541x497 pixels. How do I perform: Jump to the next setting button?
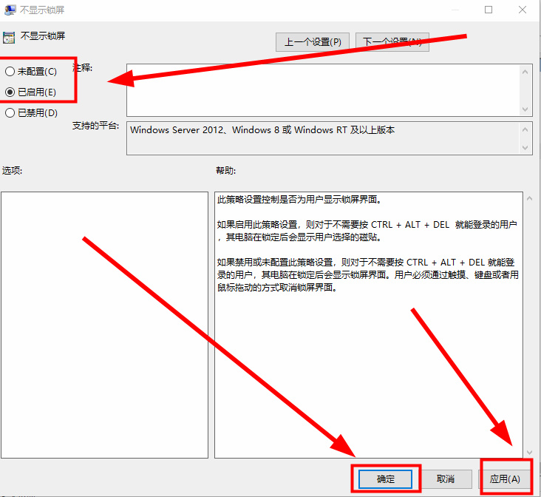[392, 42]
